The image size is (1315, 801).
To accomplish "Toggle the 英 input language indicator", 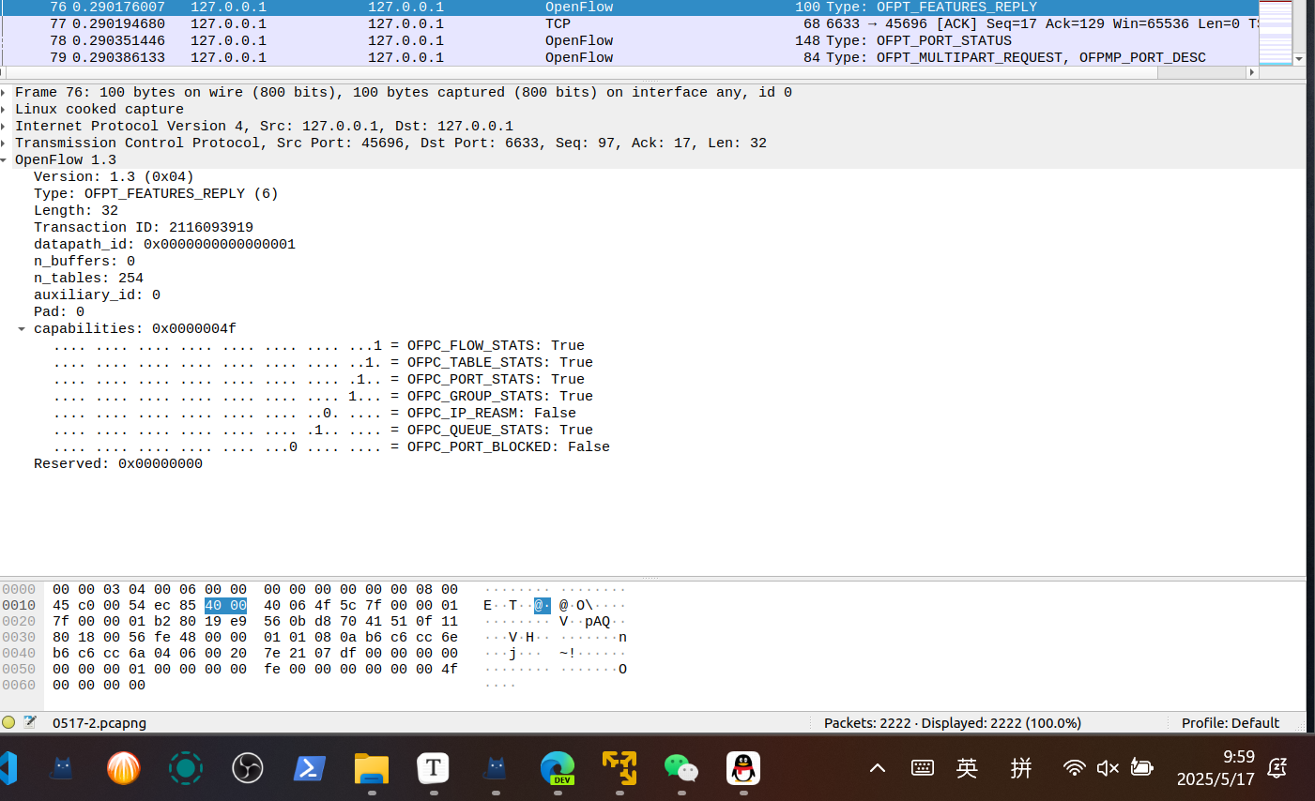I will (967, 768).
